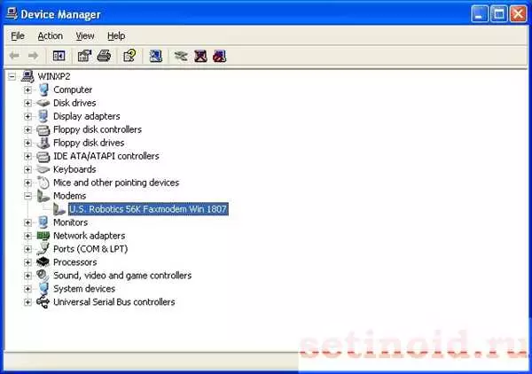Open the View menu

(x=85, y=35)
